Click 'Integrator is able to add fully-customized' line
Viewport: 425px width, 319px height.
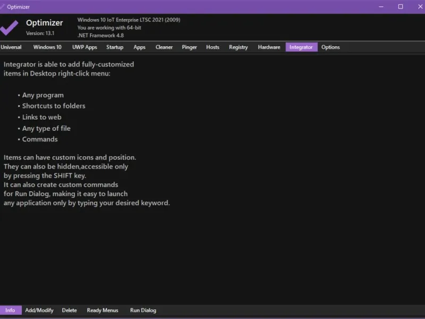(x=69, y=64)
